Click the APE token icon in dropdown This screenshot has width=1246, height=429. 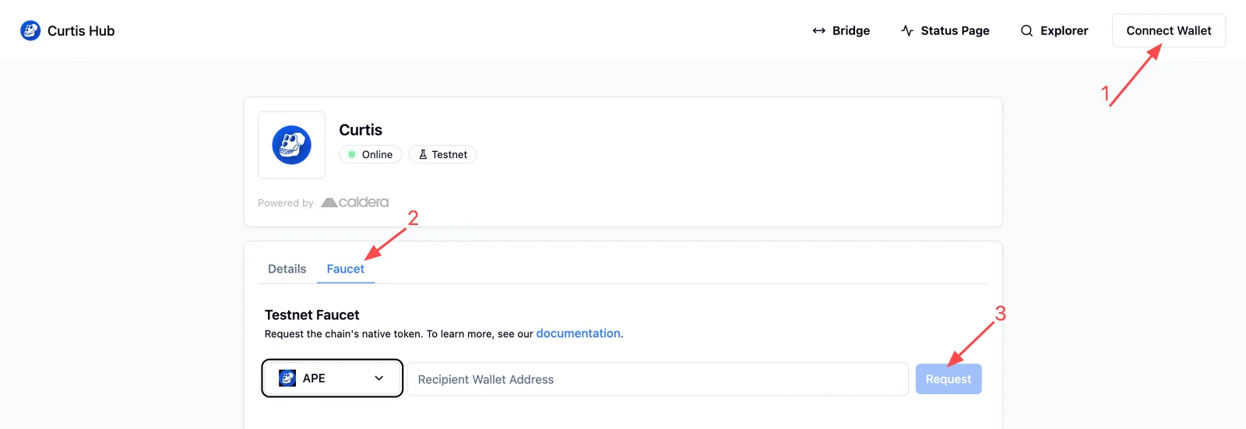click(287, 378)
